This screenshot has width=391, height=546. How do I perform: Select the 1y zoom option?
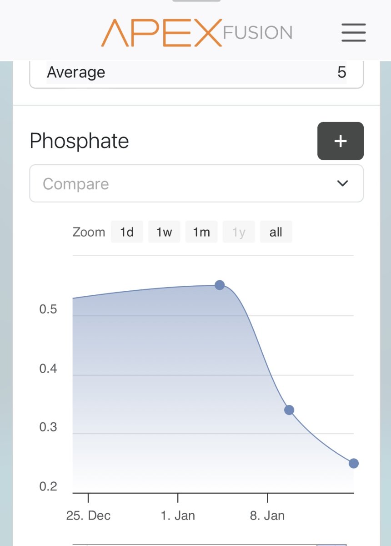coord(239,232)
